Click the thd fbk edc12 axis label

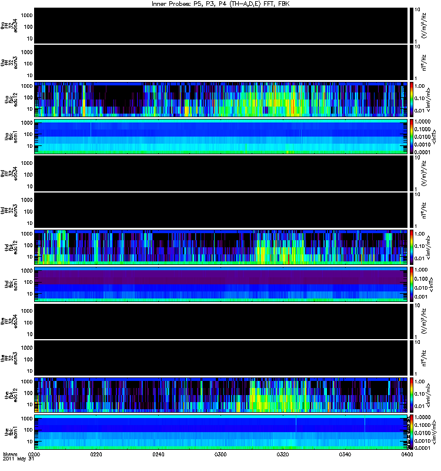(11, 248)
